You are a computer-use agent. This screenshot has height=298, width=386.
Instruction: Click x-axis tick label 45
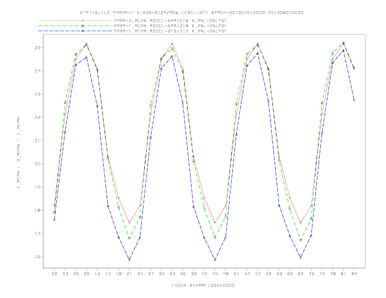coord(215,274)
